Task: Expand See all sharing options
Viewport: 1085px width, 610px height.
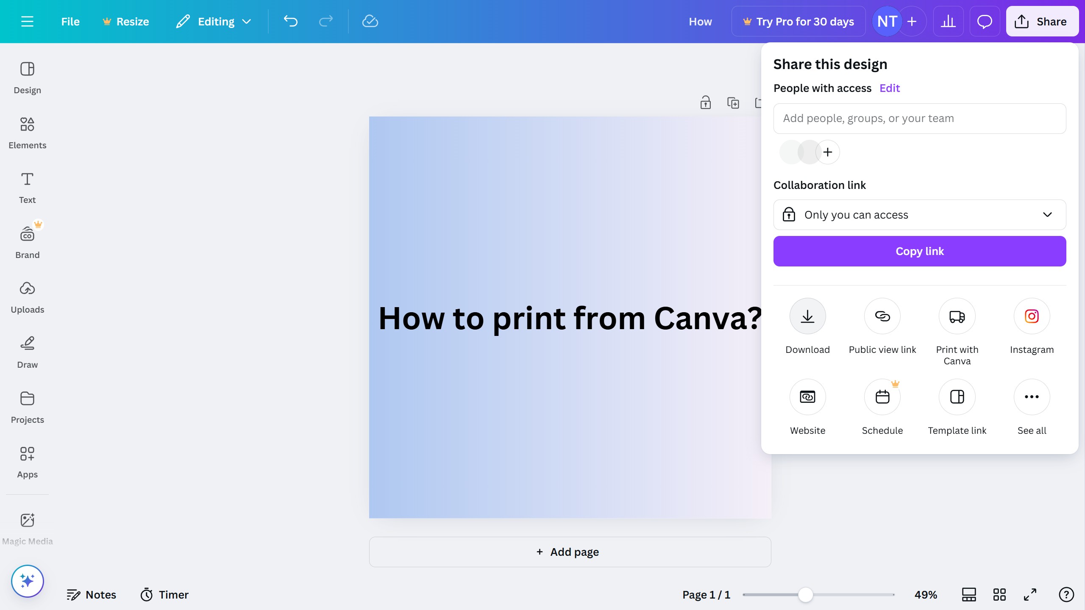Action: tap(1032, 397)
